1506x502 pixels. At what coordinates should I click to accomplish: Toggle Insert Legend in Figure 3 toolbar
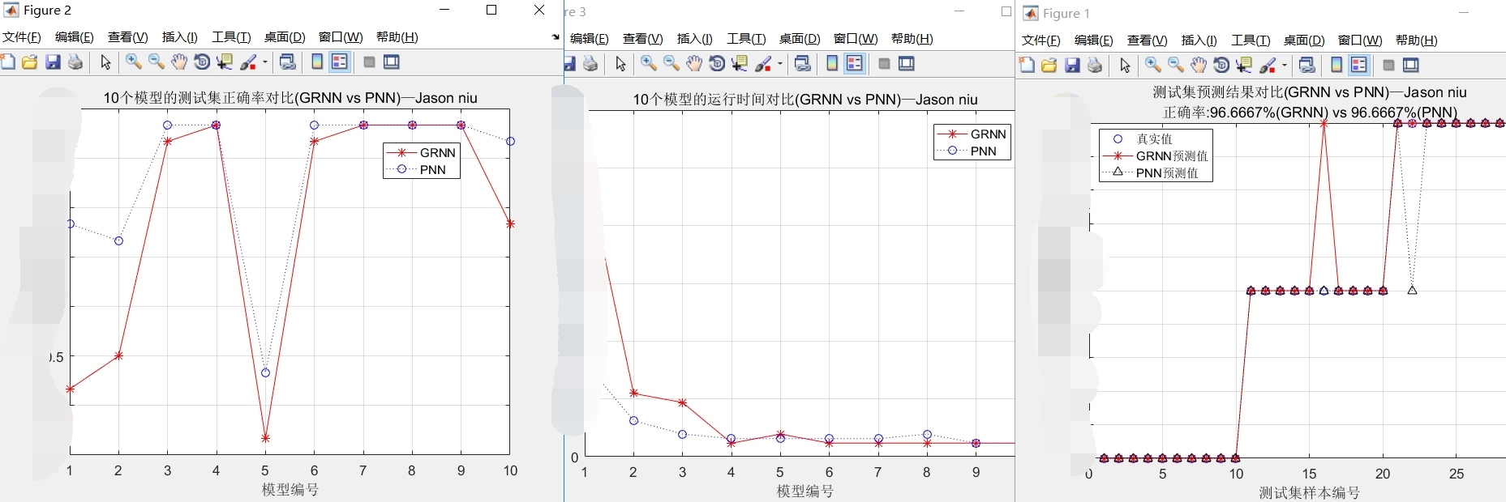[x=855, y=64]
